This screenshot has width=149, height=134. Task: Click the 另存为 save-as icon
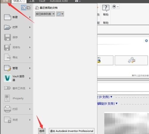pyautogui.click(x=7, y=47)
